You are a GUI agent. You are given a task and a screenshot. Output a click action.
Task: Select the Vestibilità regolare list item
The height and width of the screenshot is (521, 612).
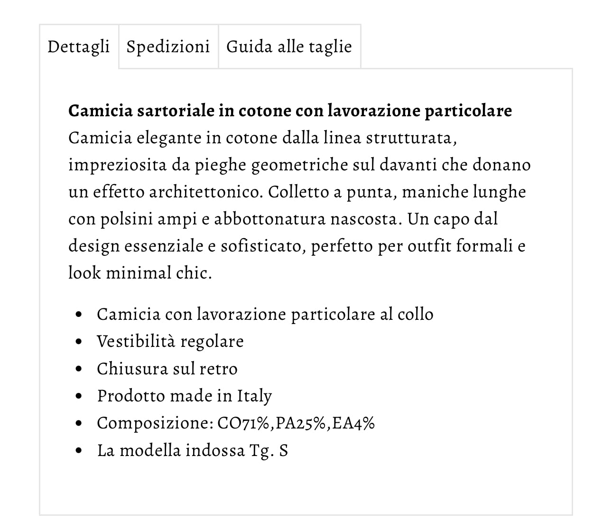point(170,341)
